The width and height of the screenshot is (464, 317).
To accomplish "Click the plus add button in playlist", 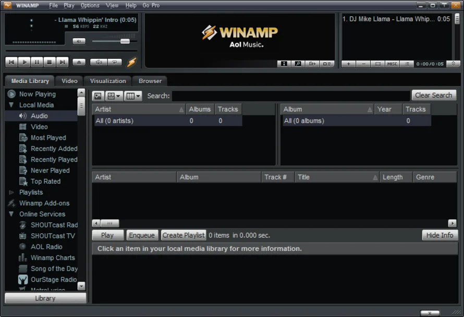I will (348, 64).
